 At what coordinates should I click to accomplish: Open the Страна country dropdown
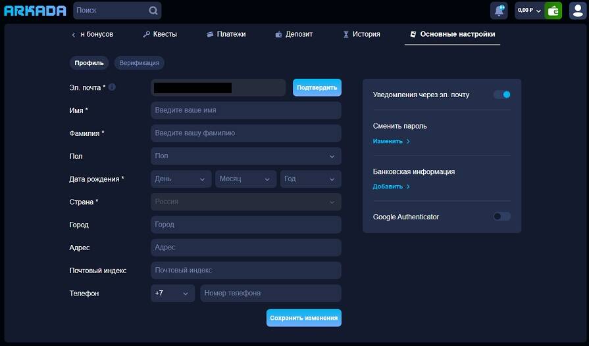point(246,202)
